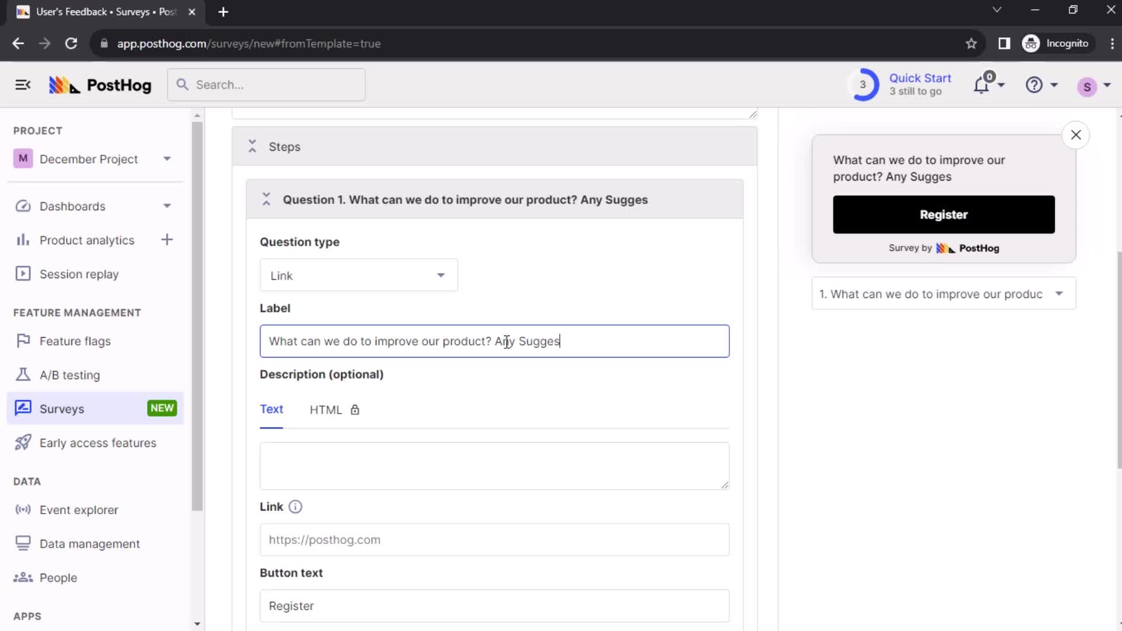Click Quick Start progress icon
The image size is (1122, 631).
click(863, 85)
